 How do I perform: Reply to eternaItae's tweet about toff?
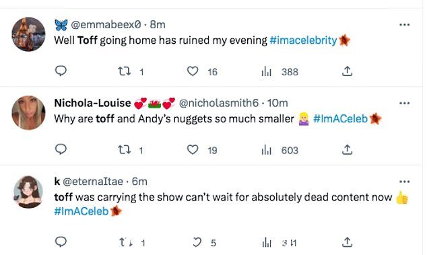click(61, 242)
